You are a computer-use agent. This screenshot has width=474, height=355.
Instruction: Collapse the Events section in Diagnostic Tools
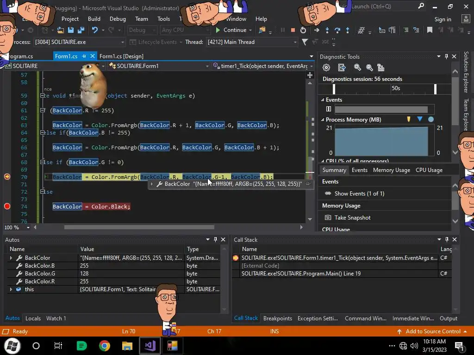(323, 100)
